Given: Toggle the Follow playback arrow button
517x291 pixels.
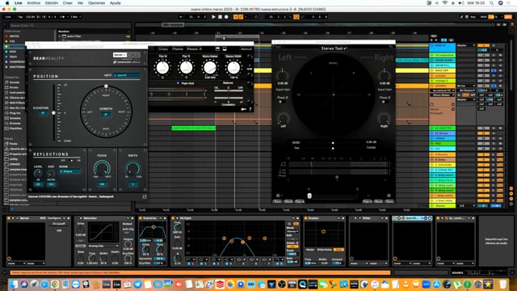Looking at the screenshot, I should (x=181, y=17).
